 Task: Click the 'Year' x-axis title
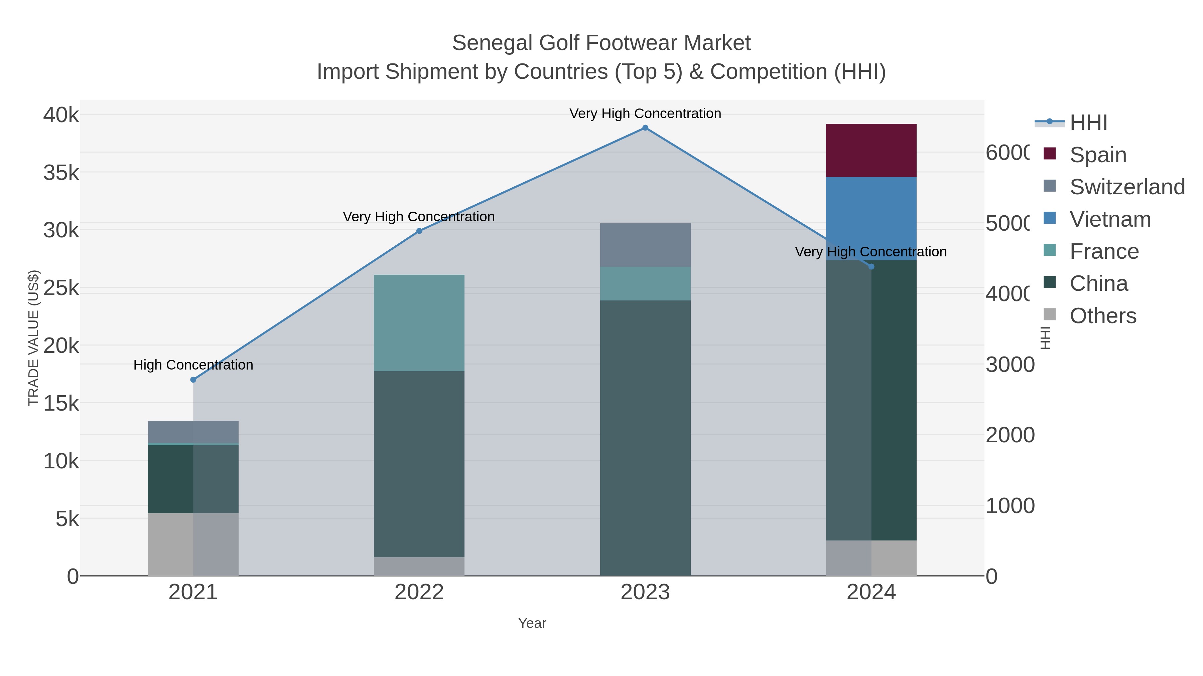tap(532, 623)
